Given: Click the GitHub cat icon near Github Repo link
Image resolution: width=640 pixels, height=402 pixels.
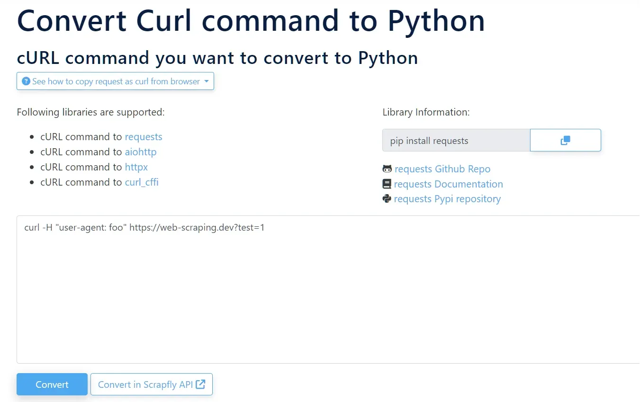Looking at the screenshot, I should point(387,169).
